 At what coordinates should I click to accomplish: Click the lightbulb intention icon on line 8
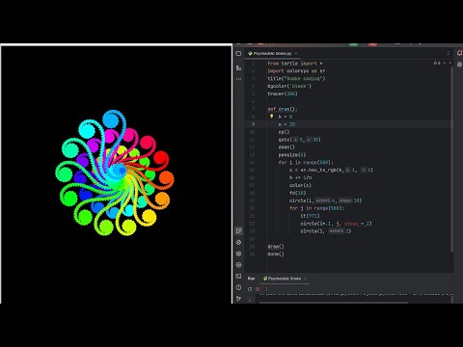coord(271,117)
